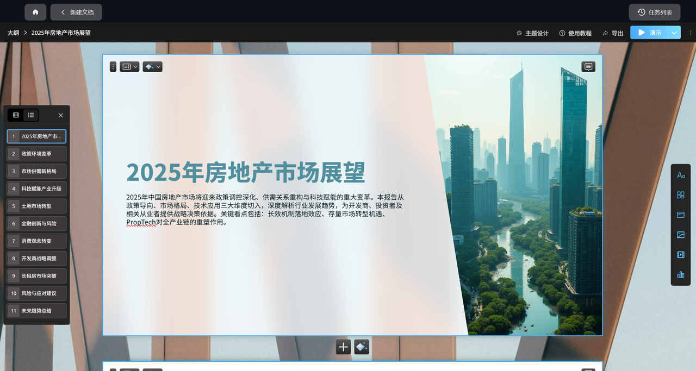This screenshot has height=371, width=696.
Task: Select slide 11 未来趋势总结
Action: (36, 311)
